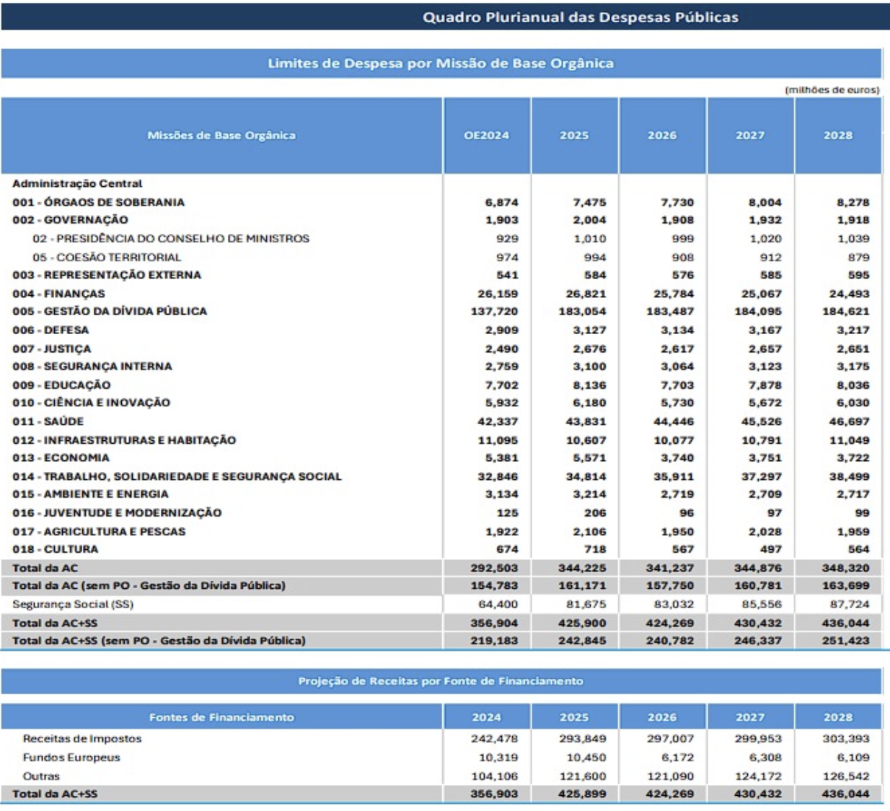Screen dimensions: 890x811
Task: Select the '003 - REPRESENTAÇÃO EXTERNA' row label
Action: pyautogui.click(x=107, y=275)
